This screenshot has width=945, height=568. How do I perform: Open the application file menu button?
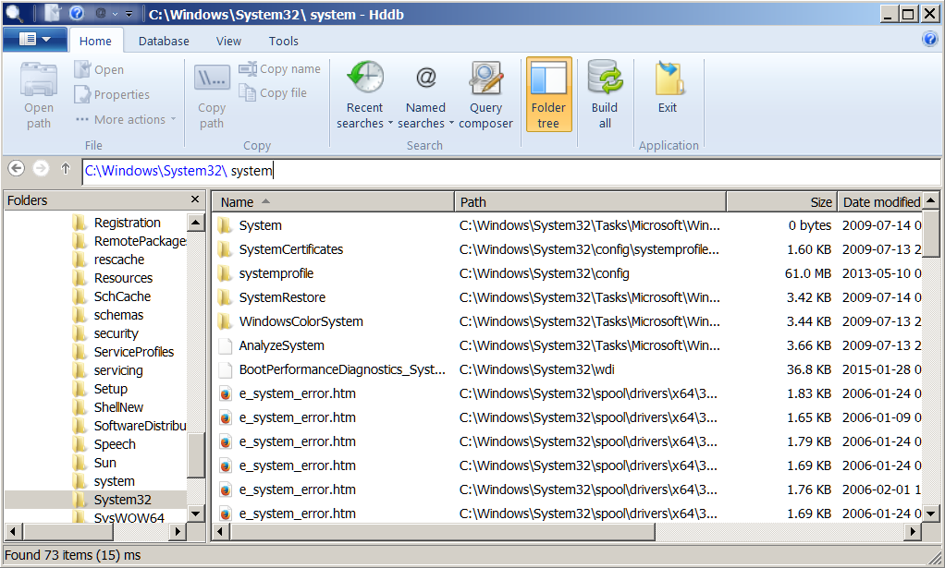(34, 40)
